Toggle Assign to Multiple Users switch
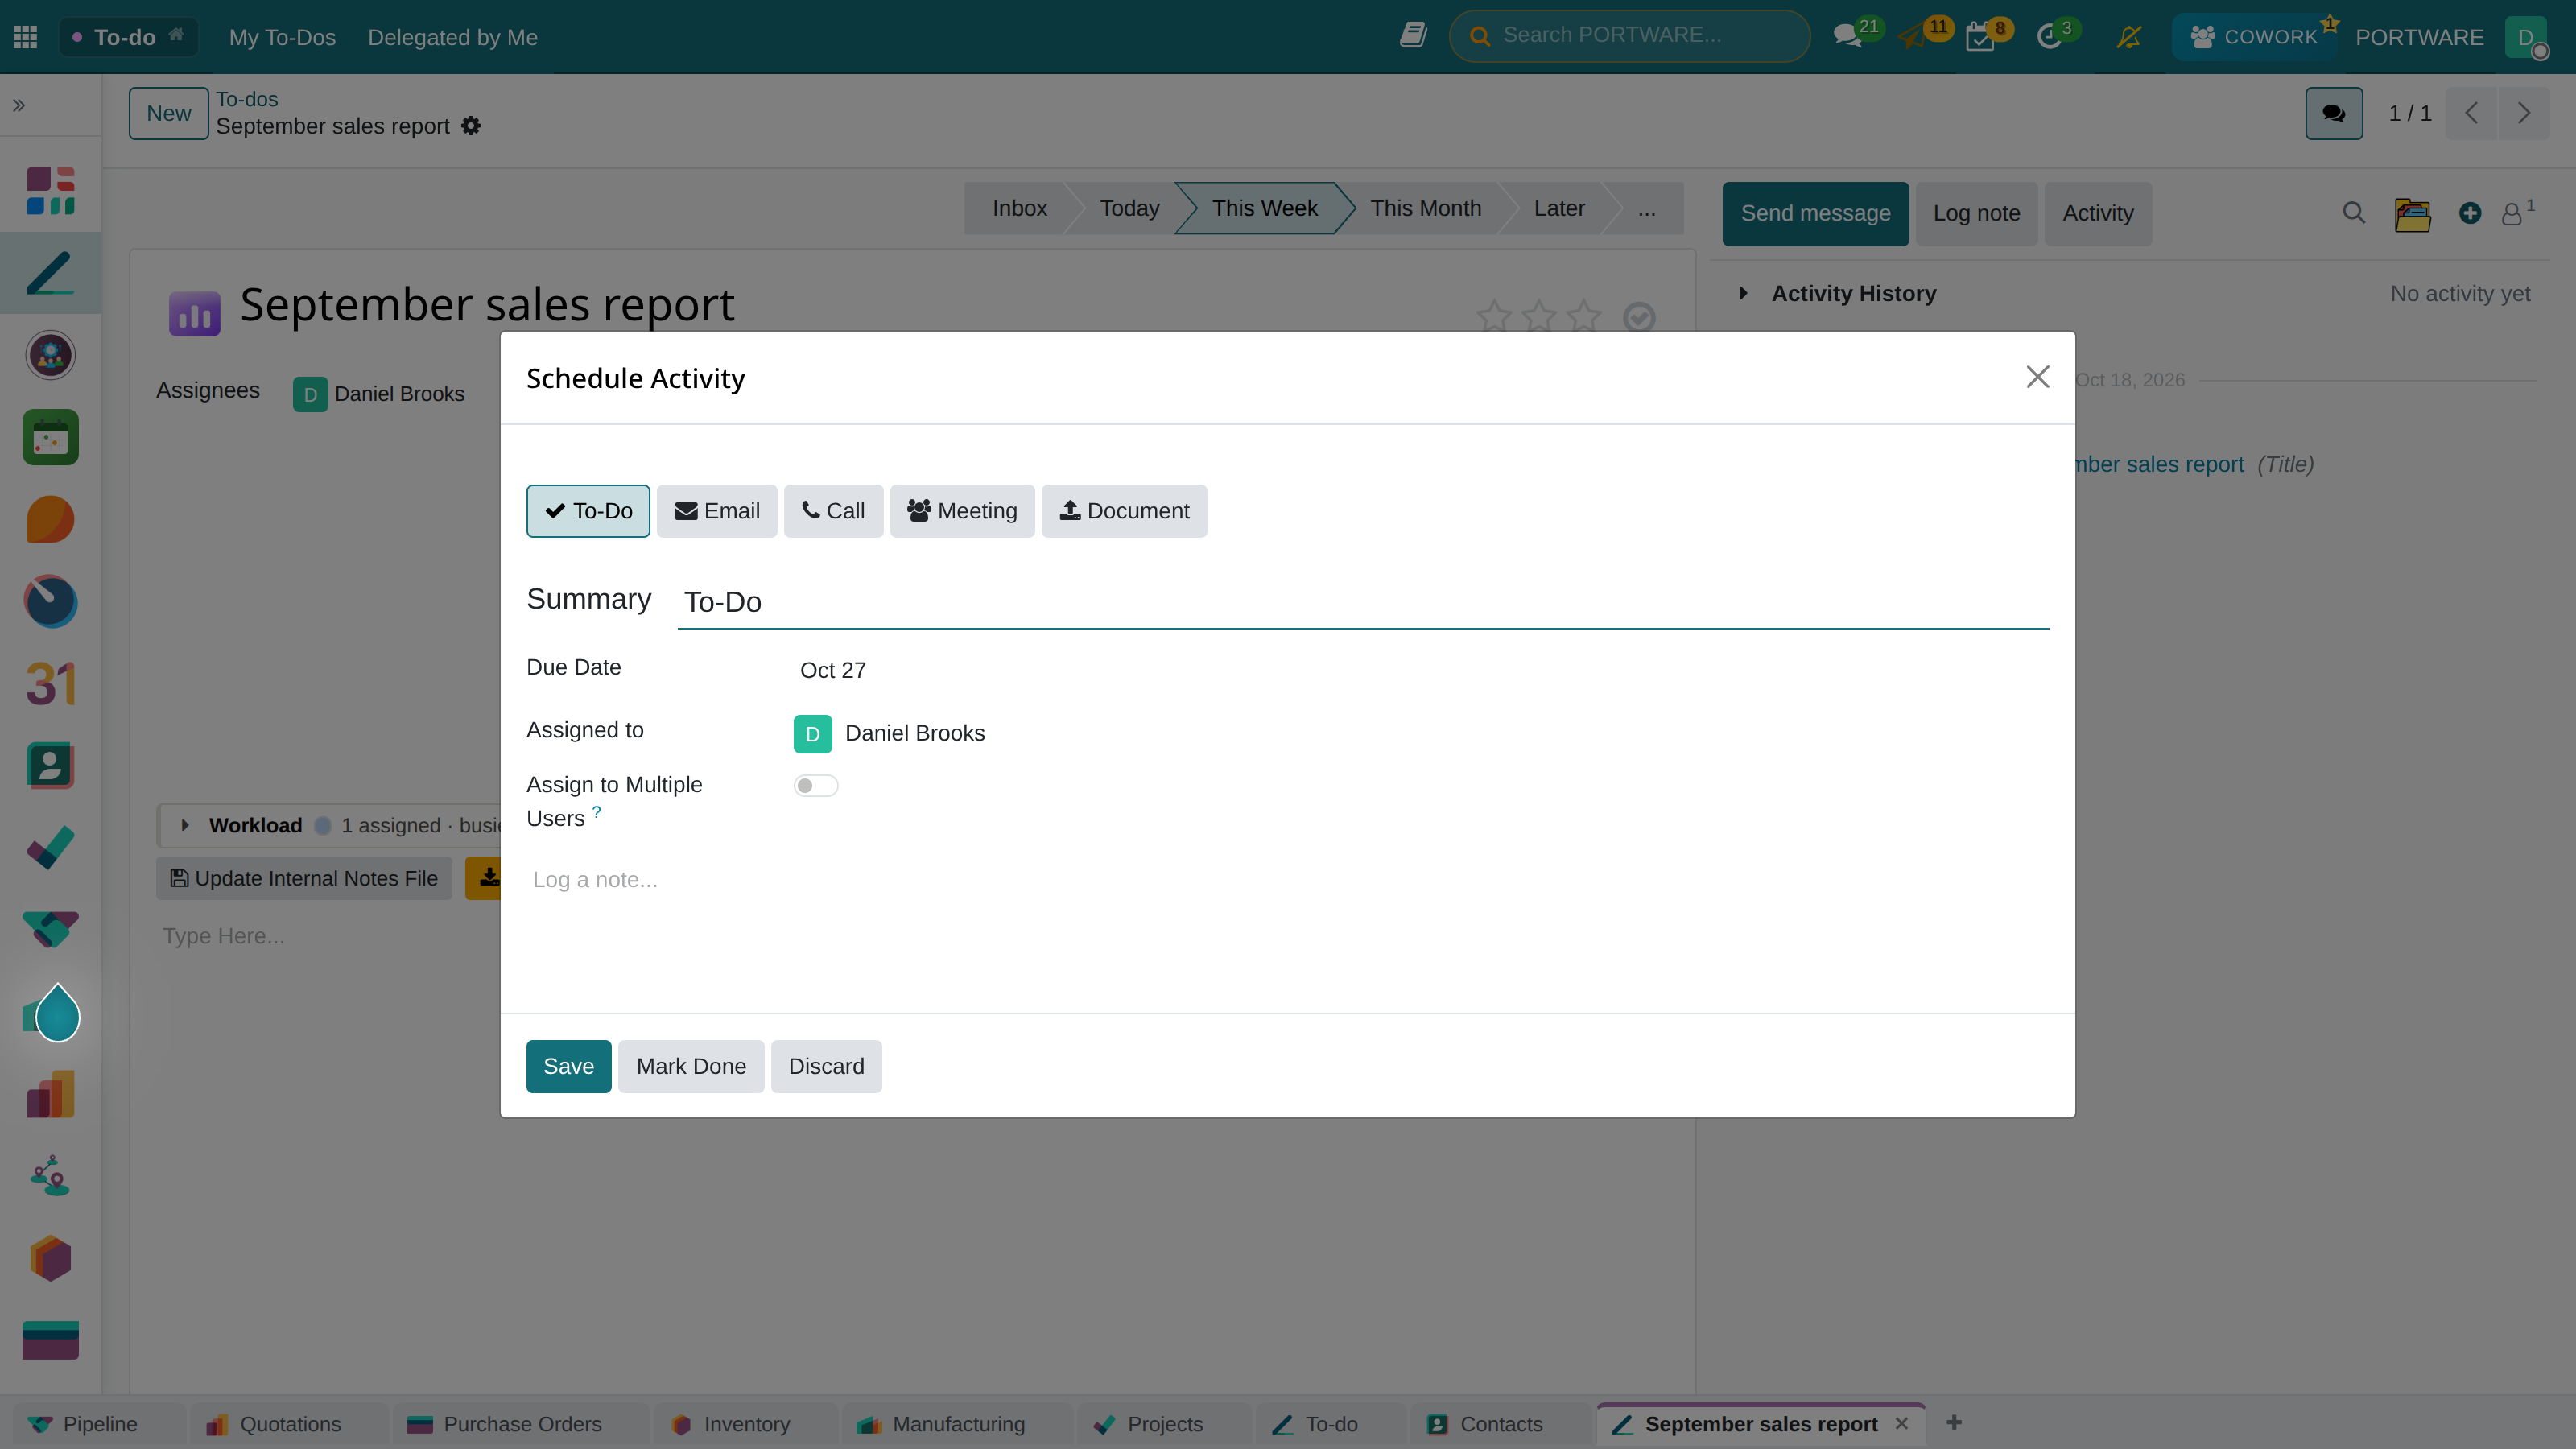Screen dimensions: 2576x1449 tap(816, 785)
